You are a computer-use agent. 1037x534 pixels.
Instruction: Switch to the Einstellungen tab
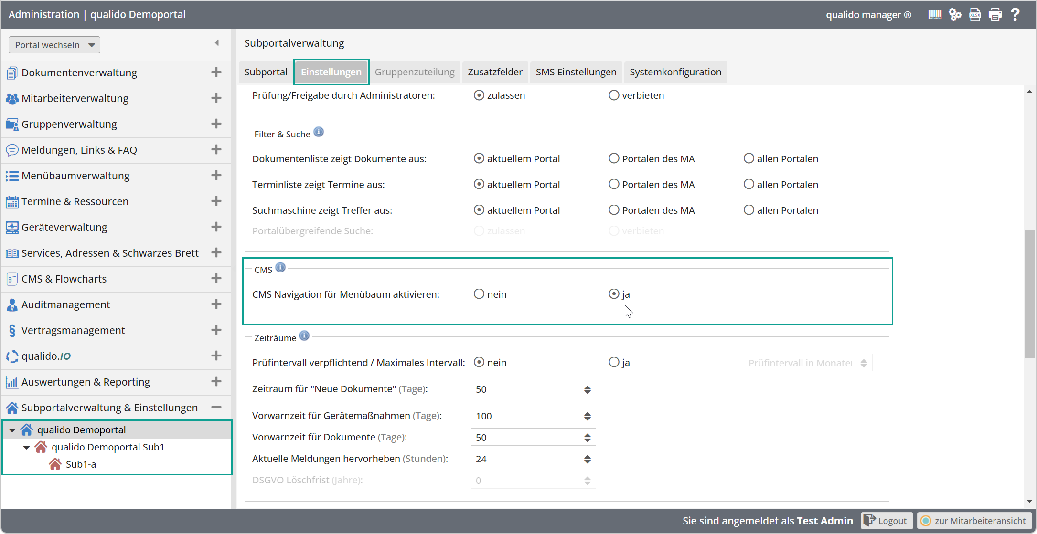(331, 72)
